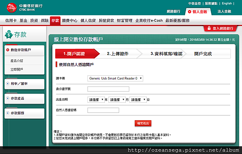Click the arrow icon beside 利率／匯率
This screenshot has width=242, height=154.
point(8,83)
